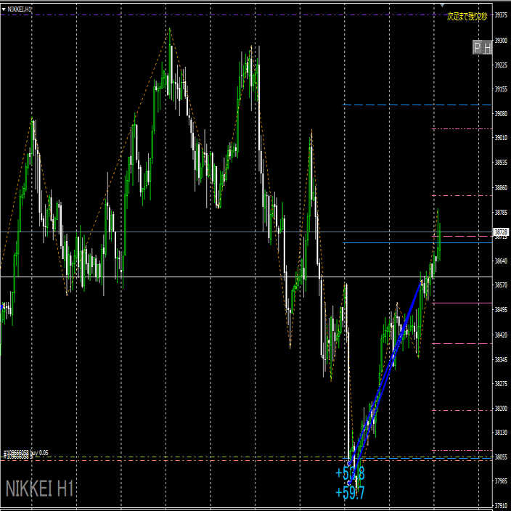
Task: Click the yellow 次足まで残り2秒 countdown label
Action: pyautogui.click(x=467, y=16)
